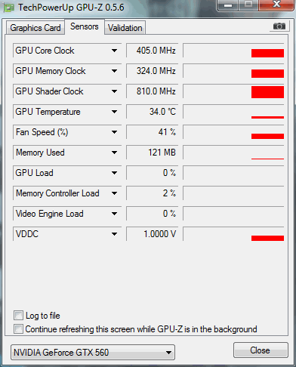Enable Log to file checkbox

click(x=18, y=315)
